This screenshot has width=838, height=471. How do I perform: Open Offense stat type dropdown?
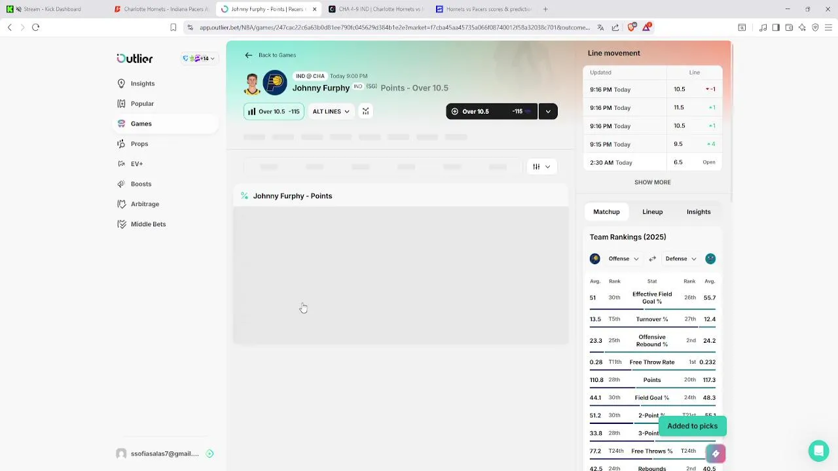coord(623,258)
